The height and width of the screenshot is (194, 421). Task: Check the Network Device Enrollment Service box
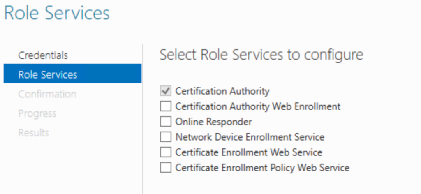click(165, 137)
